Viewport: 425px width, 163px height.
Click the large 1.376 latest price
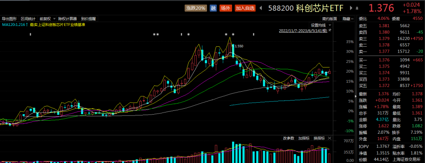(x=381, y=8)
